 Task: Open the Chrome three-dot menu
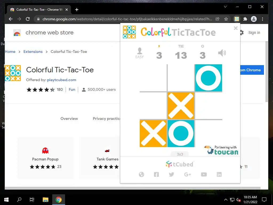point(262,19)
